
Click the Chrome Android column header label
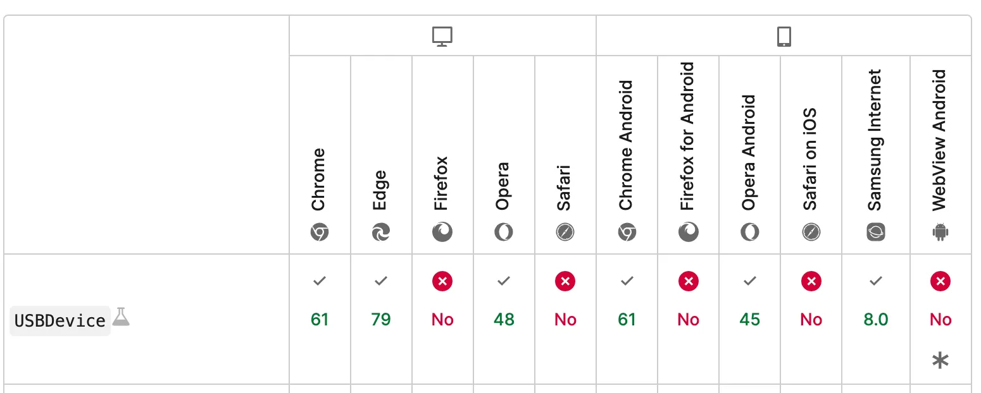pos(627,145)
